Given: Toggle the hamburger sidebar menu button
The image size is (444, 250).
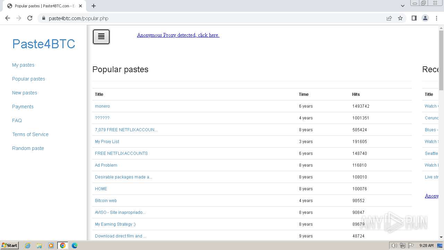Looking at the screenshot, I should (x=101, y=37).
